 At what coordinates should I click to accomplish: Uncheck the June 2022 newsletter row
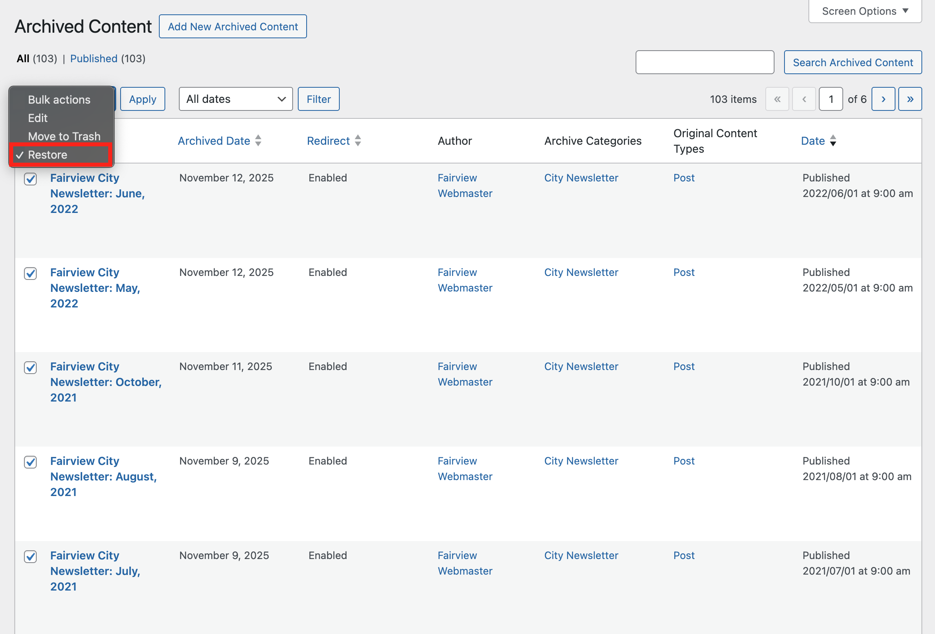30,179
